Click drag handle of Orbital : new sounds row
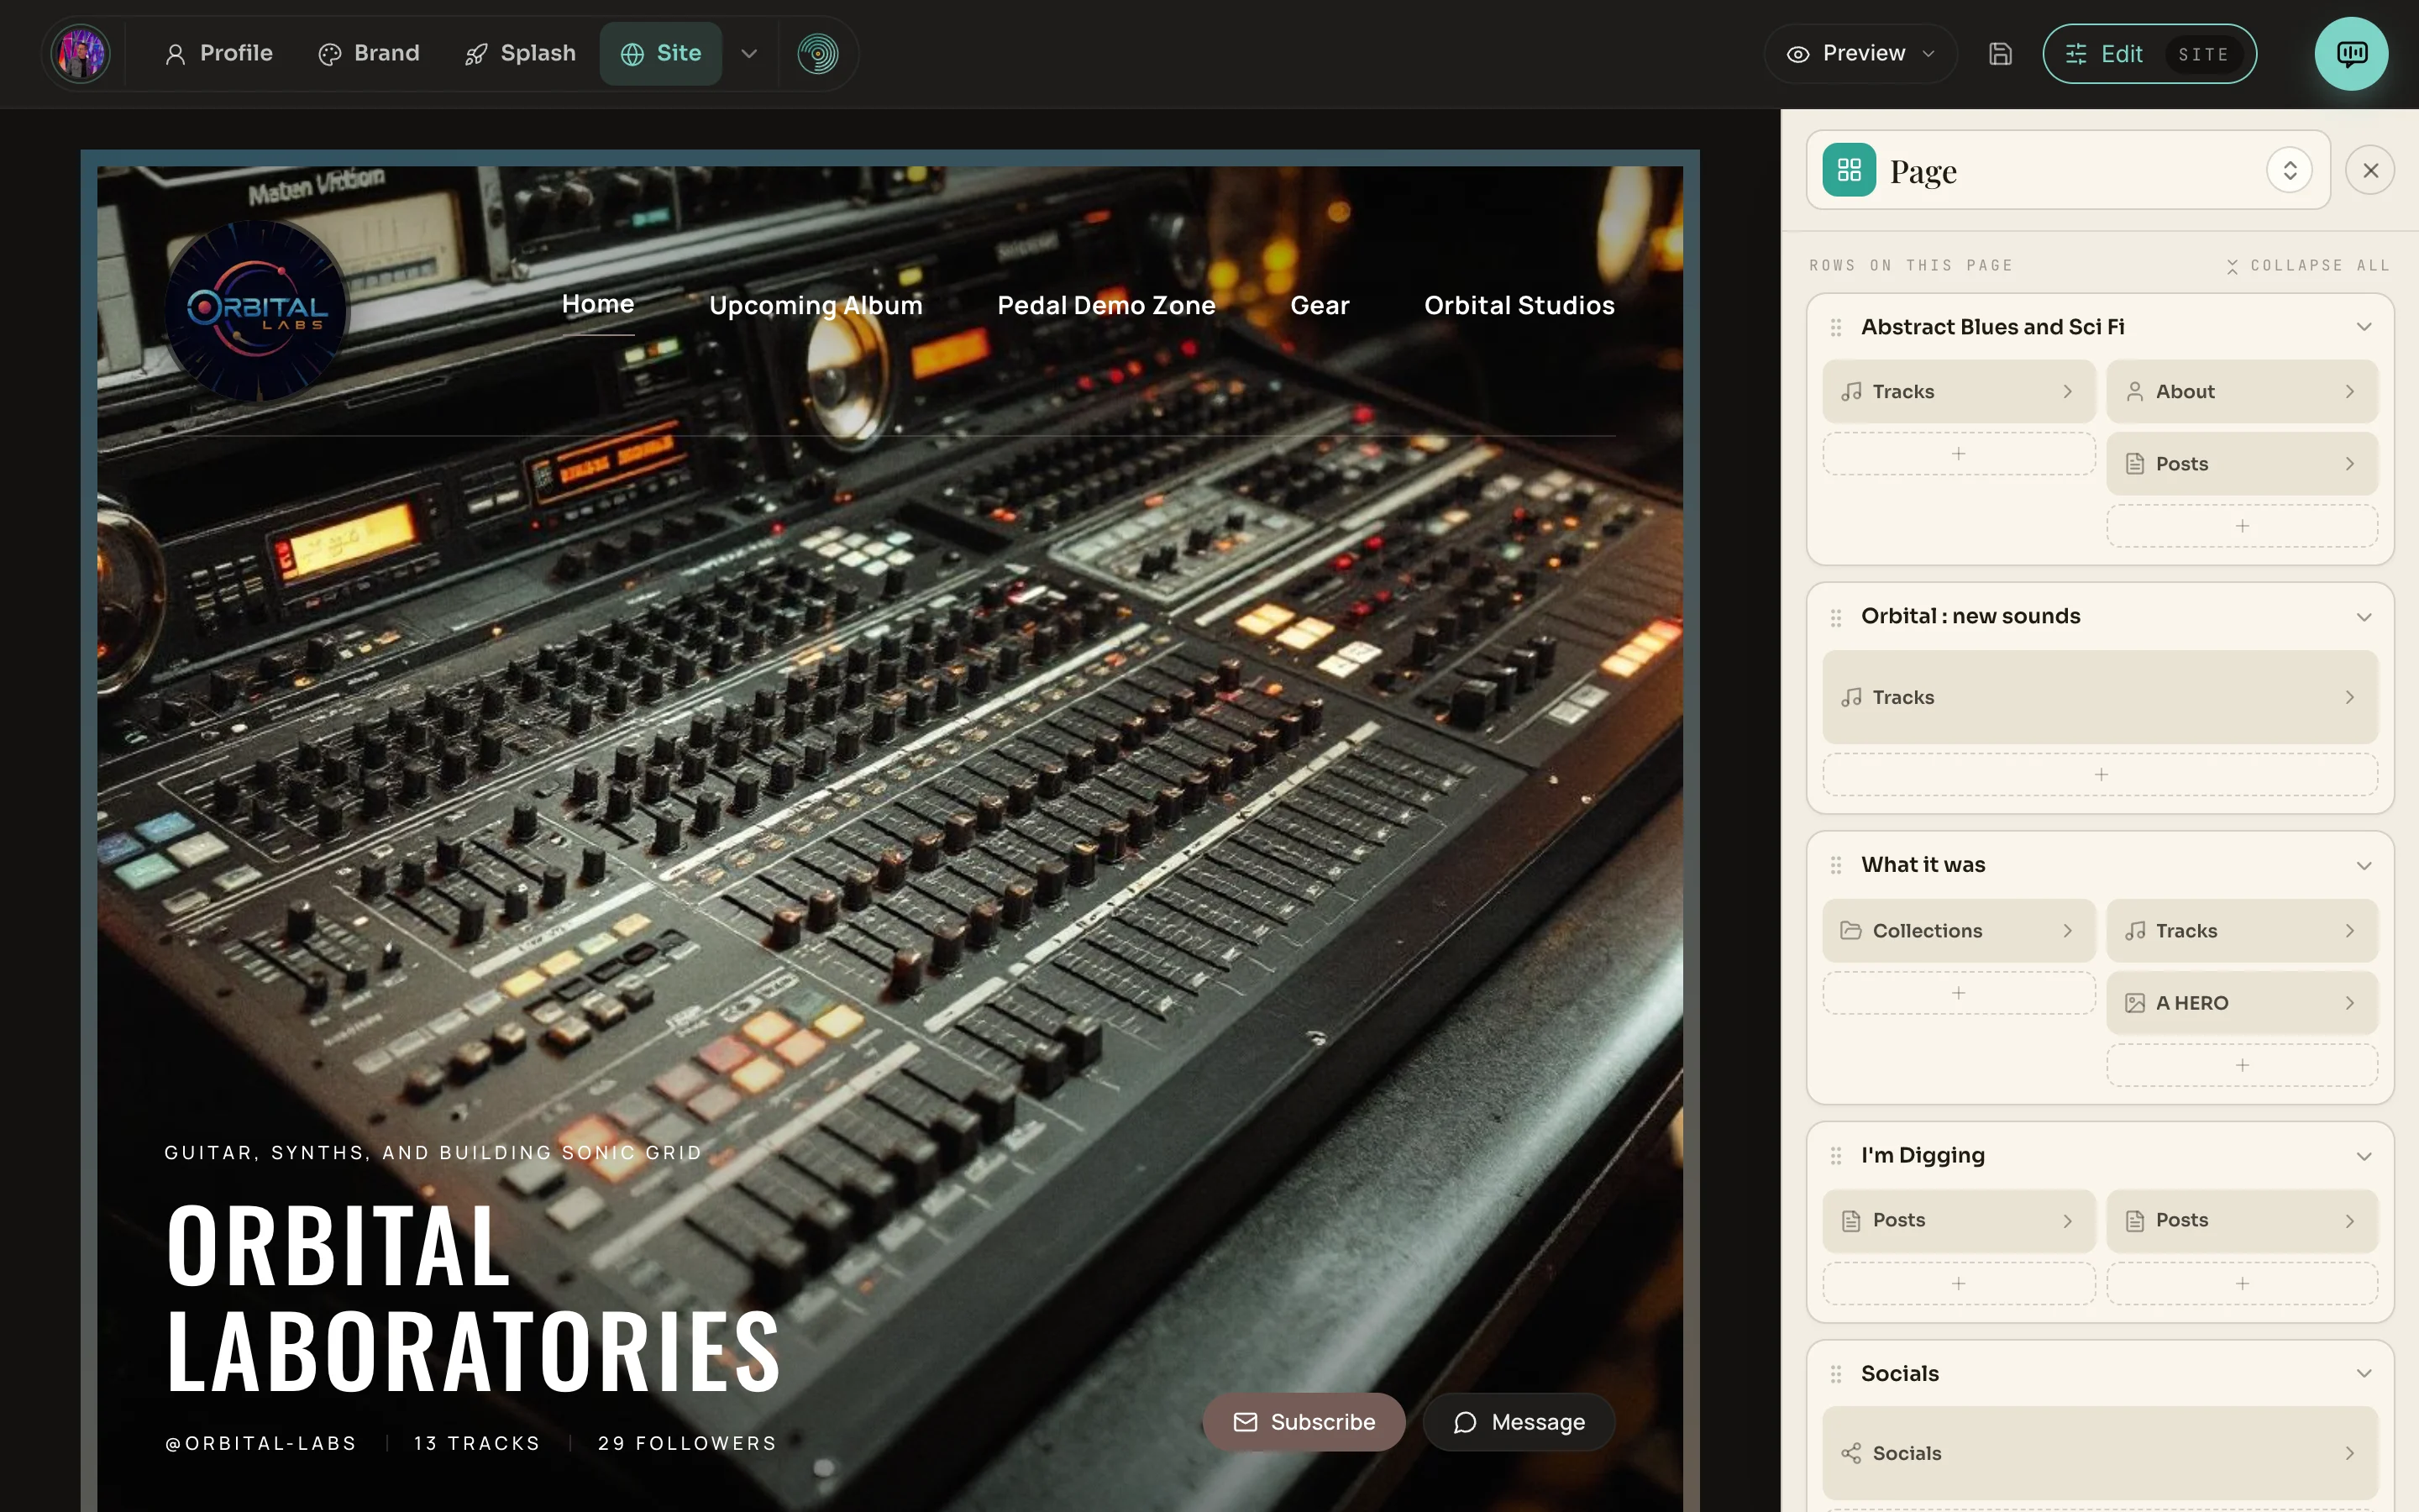2419x1512 pixels. coord(1835,618)
